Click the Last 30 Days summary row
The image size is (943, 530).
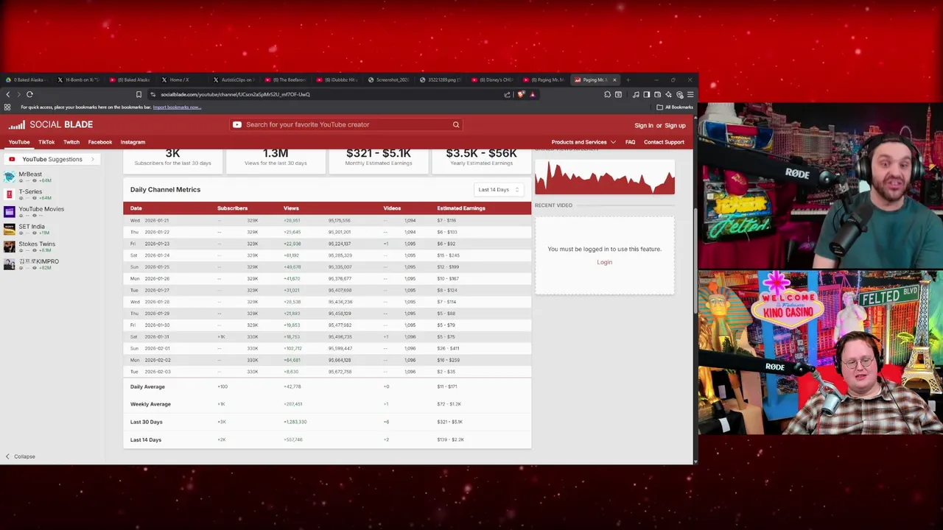pyautogui.click(x=327, y=422)
